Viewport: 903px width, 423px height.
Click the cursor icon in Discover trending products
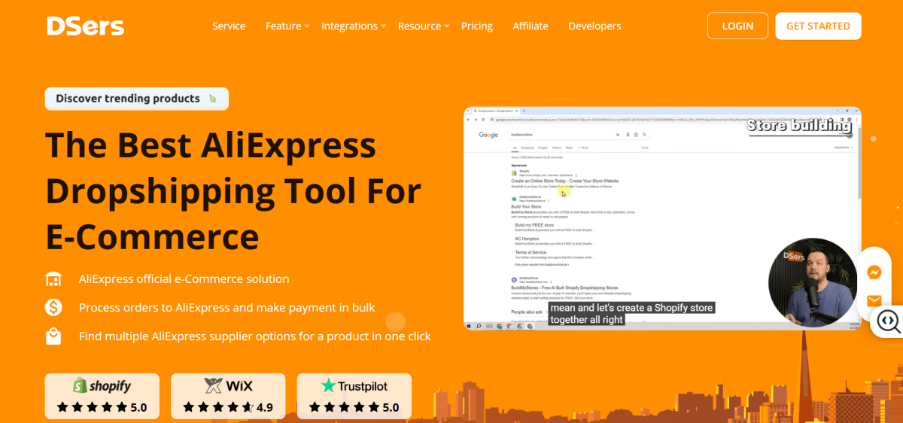[213, 99]
